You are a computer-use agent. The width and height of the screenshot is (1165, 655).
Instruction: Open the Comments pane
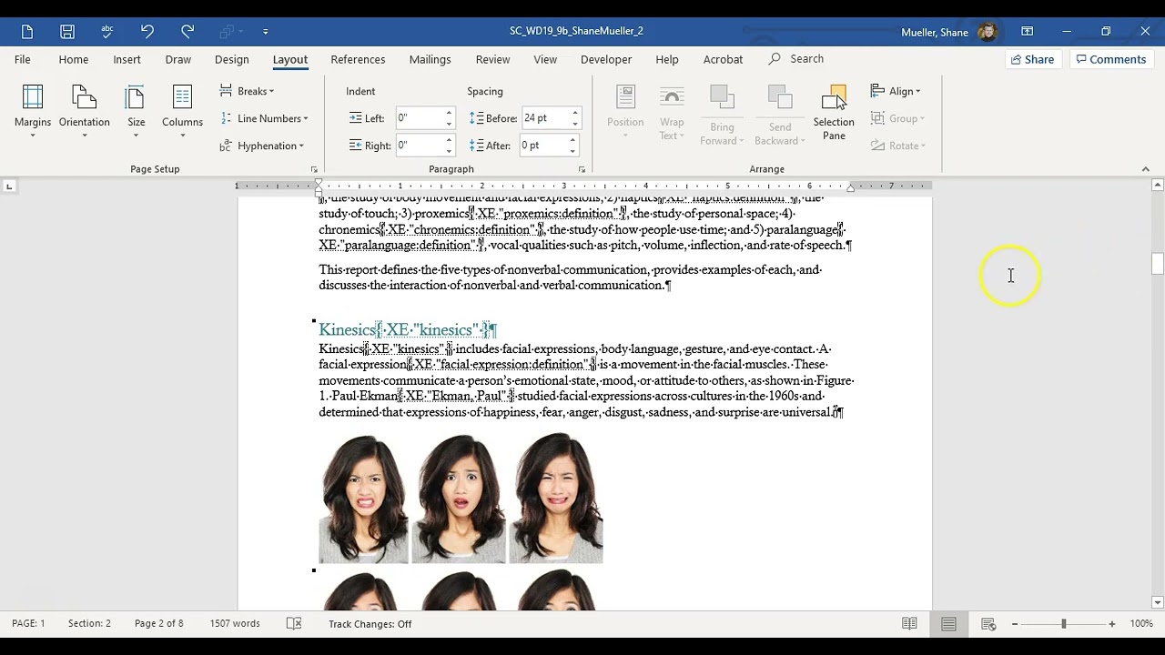click(1110, 59)
